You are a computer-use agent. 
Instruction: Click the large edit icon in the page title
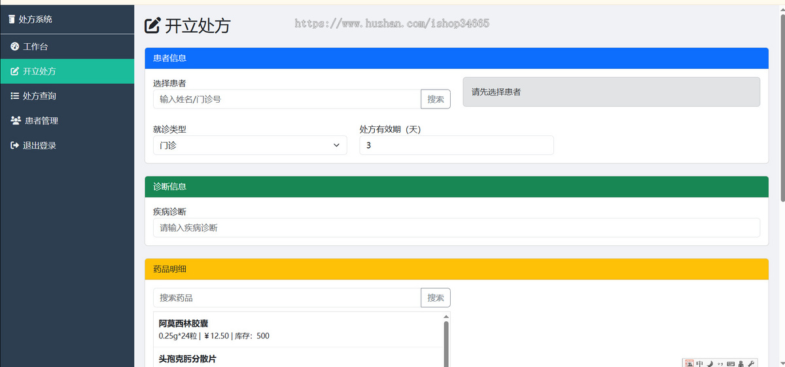coord(152,26)
